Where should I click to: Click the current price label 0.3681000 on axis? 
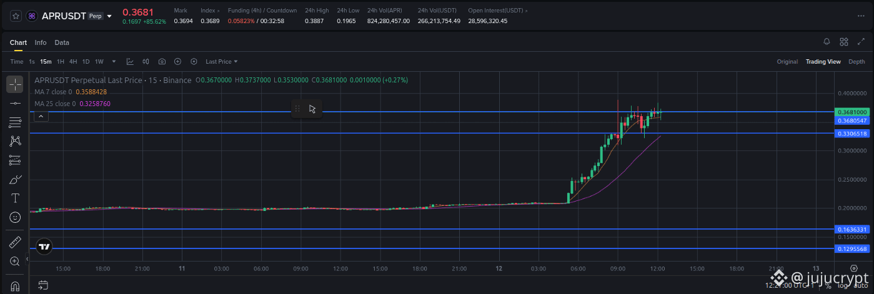852,112
